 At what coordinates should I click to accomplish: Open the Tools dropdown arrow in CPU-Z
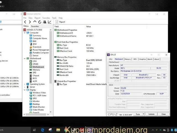144,114
